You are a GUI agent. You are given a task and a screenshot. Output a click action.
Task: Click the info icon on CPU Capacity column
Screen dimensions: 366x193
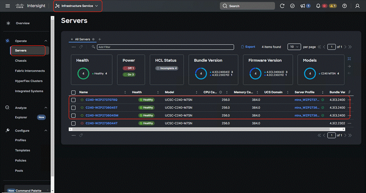(x=220, y=92)
